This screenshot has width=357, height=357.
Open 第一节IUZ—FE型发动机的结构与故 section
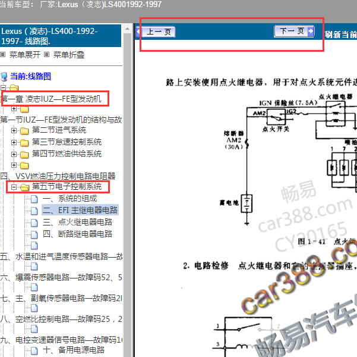click(x=61, y=120)
